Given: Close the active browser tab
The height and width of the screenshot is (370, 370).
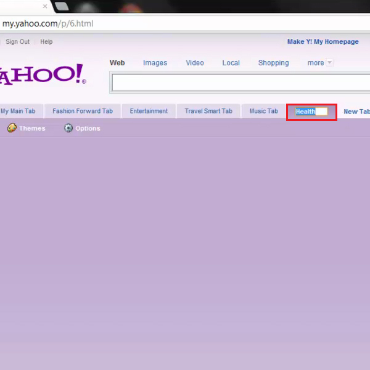Looking at the screenshot, I should [45, 6].
